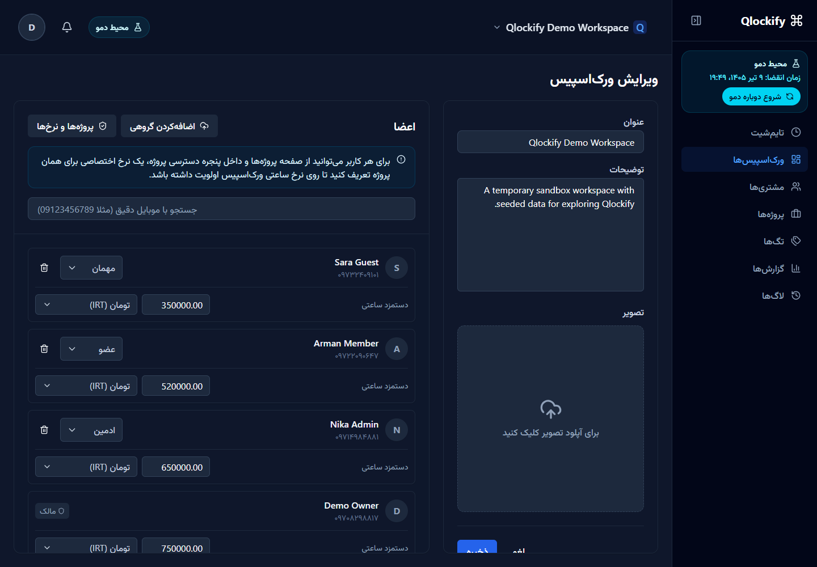Open the notifications bell

[67, 27]
